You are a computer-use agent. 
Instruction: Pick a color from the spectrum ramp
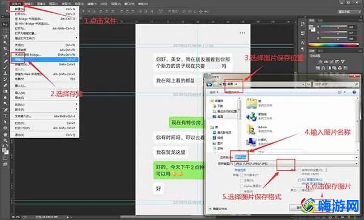[334, 45]
